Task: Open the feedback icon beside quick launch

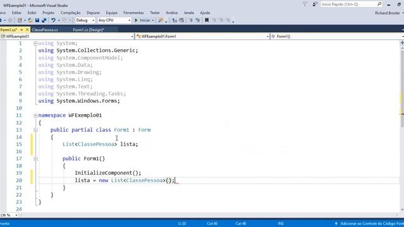Action: pyautogui.click(x=315, y=4)
